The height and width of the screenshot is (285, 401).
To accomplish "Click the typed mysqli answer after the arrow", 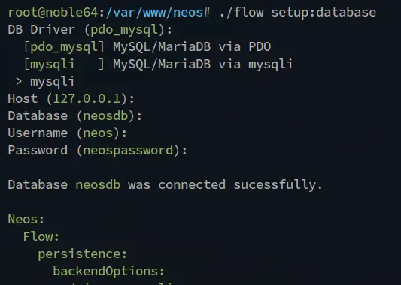I will pos(53,82).
